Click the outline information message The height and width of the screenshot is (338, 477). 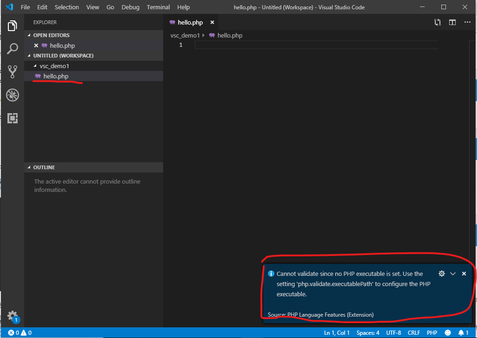(x=87, y=185)
